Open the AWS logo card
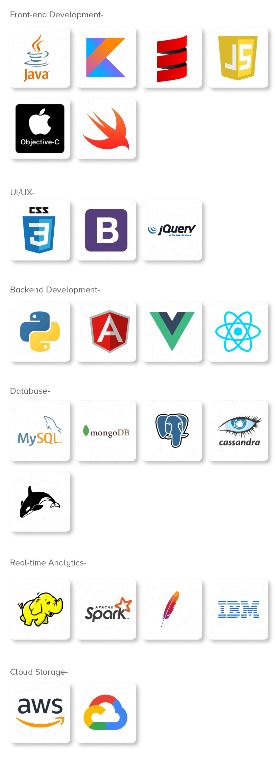 (x=40, y=713)
